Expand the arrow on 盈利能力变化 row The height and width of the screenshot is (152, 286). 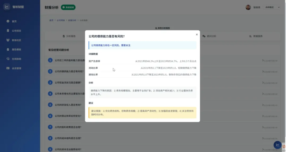tap(263, 60)
